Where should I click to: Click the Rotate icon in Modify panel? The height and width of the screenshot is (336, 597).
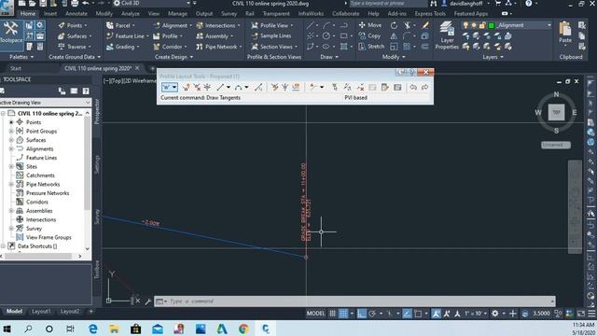pos(394,25)
